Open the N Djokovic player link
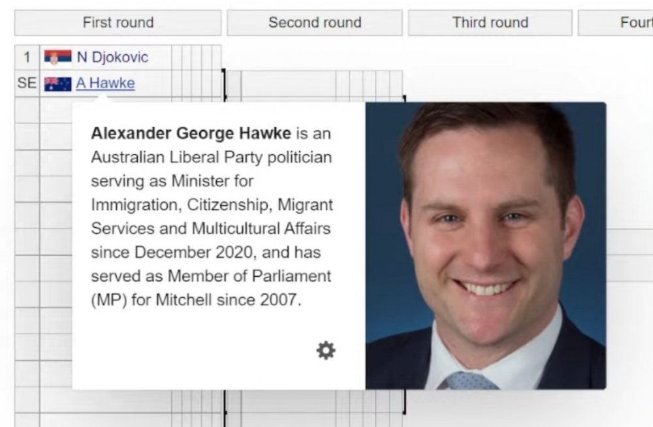 click(x=112, y=57)
